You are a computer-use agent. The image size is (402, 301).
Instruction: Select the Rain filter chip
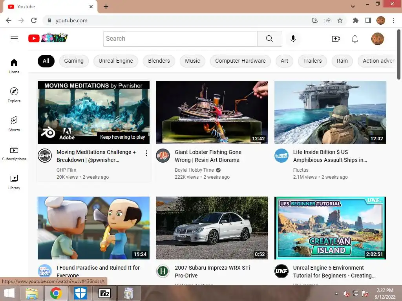342,61
